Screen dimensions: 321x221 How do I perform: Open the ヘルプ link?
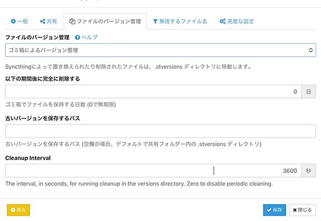pos(89,37)
